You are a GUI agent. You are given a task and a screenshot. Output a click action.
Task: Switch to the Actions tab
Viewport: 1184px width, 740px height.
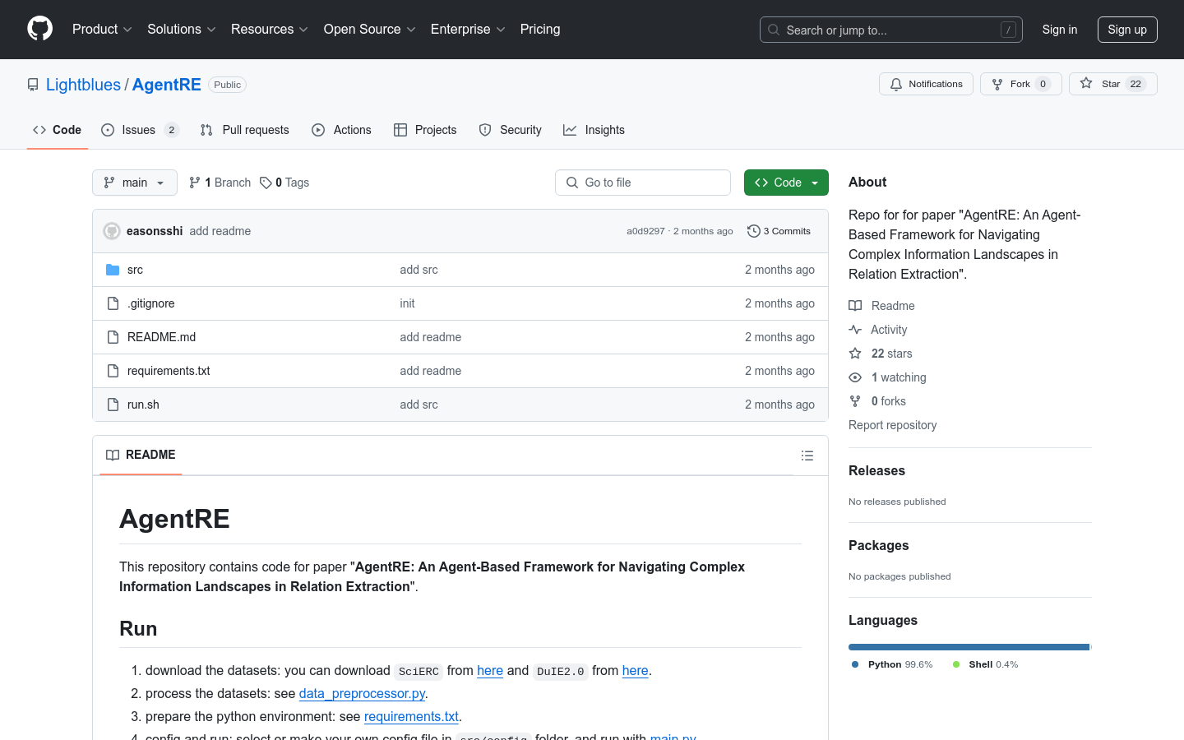click(342, 130)
